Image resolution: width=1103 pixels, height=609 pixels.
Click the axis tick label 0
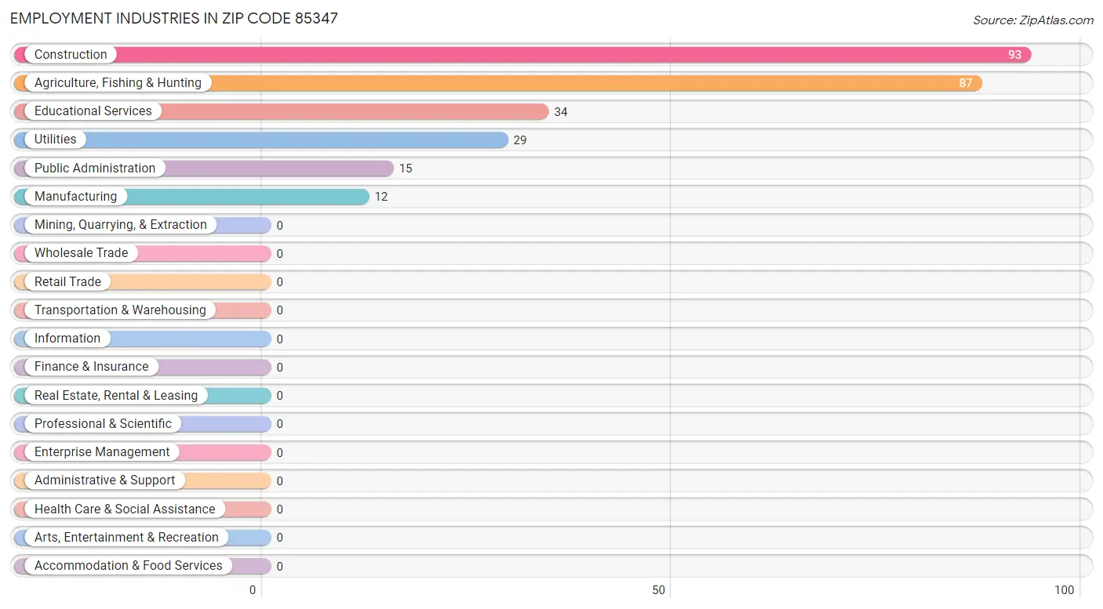coord(253,590)
